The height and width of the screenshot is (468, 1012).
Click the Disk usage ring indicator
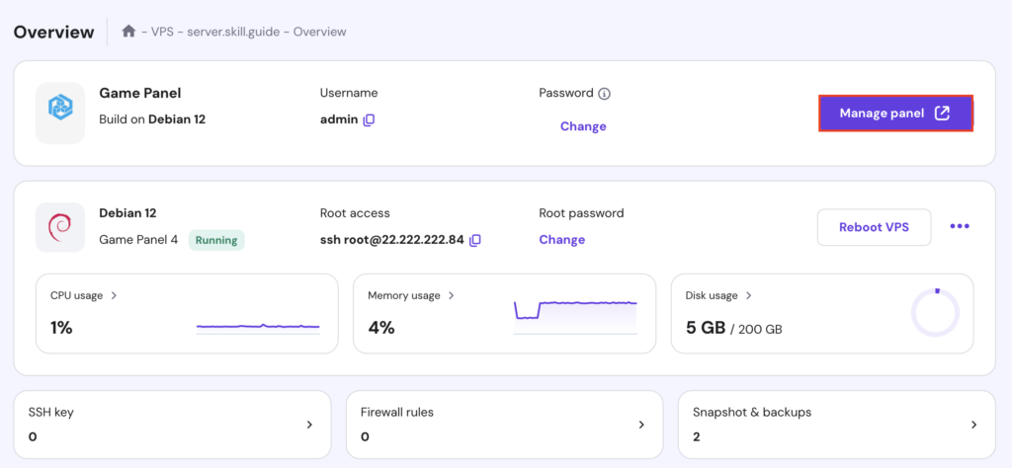click(x=935, y=313)
